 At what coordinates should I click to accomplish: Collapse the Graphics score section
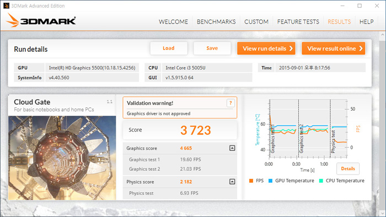pos(232,148)
